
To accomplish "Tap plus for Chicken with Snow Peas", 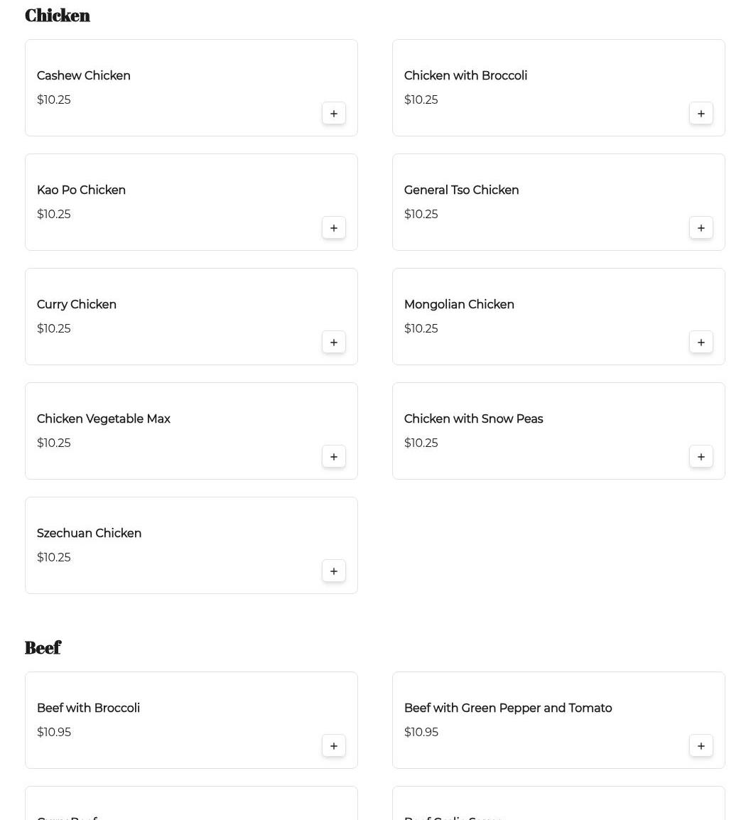I will (x=701, y=457).
